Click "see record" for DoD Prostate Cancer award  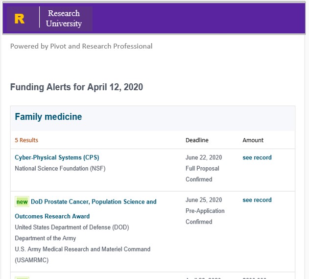pos(257,200)
